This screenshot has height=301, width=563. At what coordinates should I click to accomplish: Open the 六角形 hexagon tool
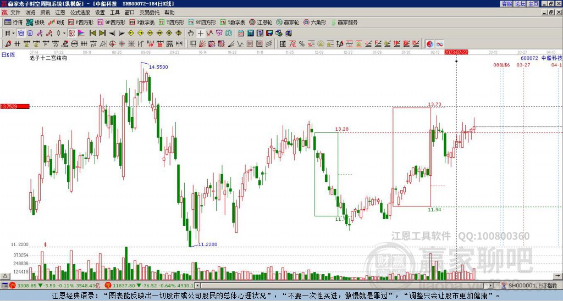tap(314, 22)
